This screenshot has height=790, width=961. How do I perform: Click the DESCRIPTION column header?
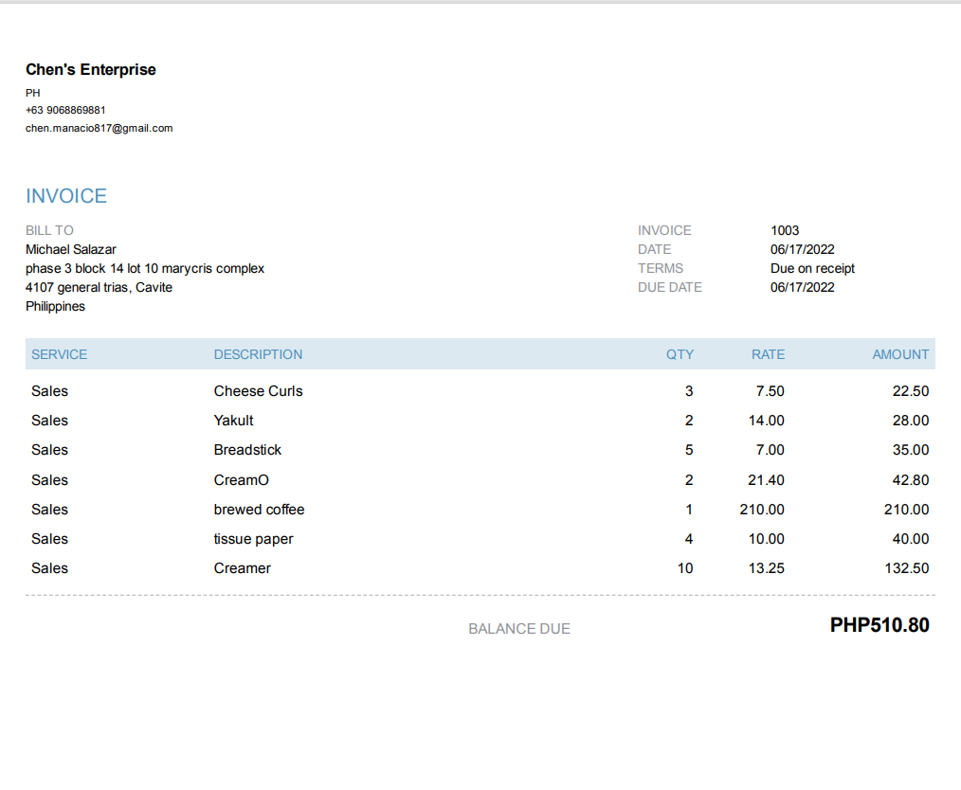258,354
